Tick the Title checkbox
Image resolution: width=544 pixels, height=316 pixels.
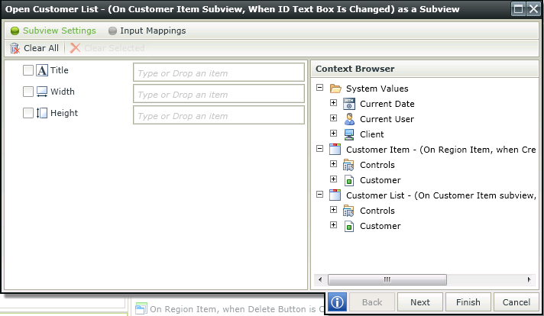(28, 70)
